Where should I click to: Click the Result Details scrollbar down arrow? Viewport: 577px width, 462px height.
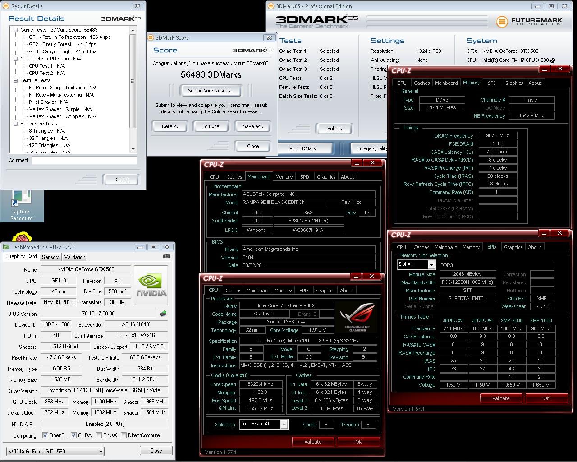[133, 149]
